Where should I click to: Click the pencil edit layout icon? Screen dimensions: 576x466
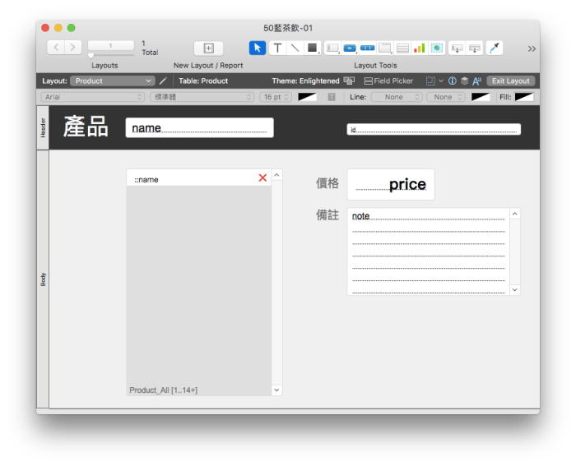click(x=163, y=81)
